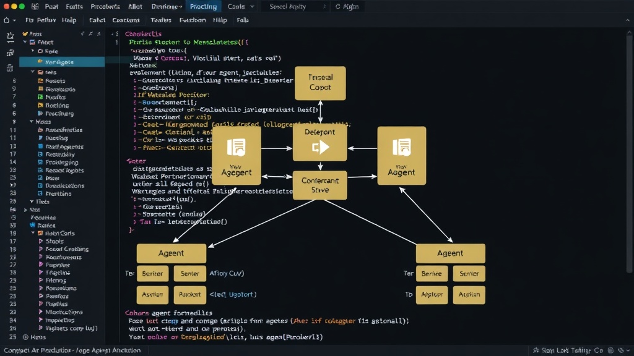Switch to the Procling tab

point(203,6)
